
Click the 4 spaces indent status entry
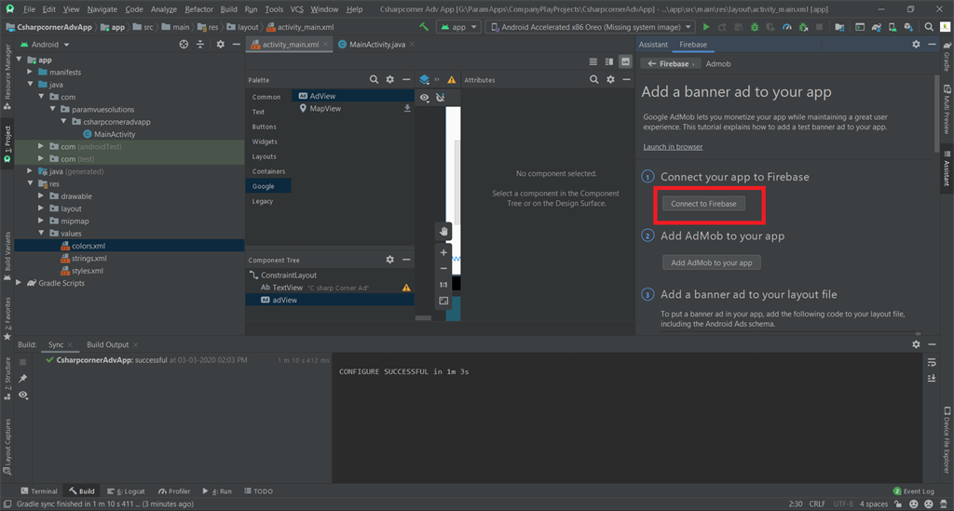874,504
